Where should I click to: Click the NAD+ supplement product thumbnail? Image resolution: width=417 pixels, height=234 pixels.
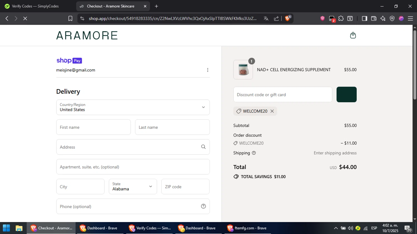pyautogui.click(x=243, y=70)
